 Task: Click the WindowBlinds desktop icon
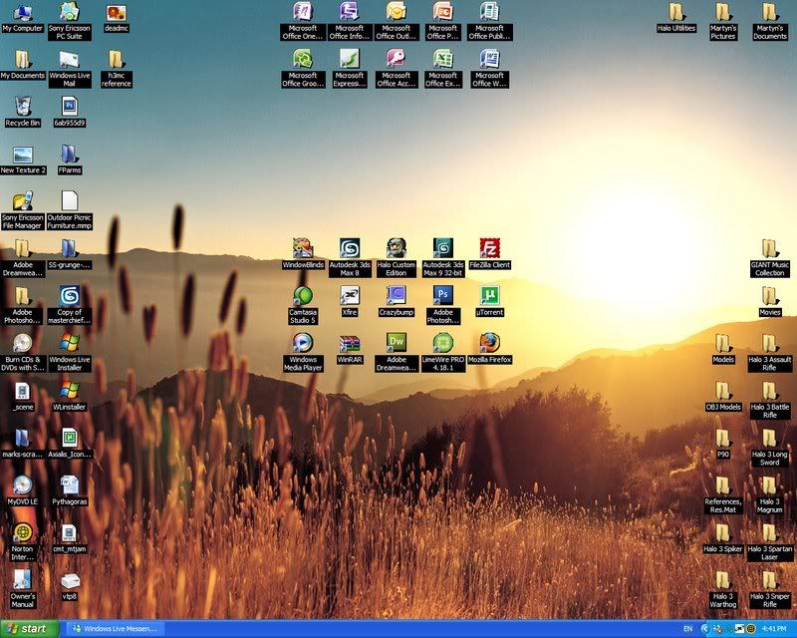[x=303, y=248]
